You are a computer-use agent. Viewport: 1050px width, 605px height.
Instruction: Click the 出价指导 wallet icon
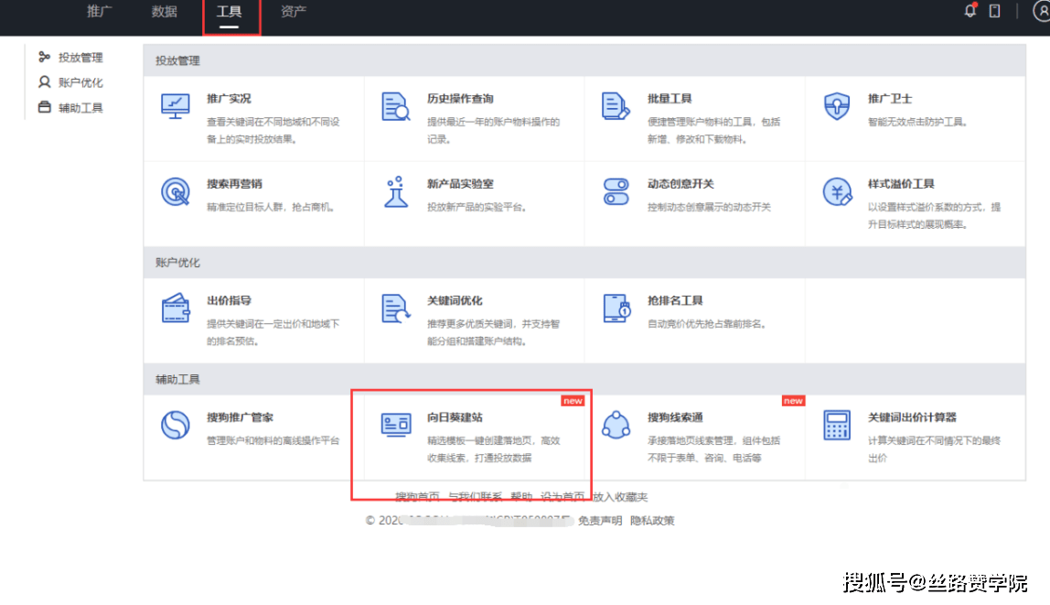coord(176,308)
